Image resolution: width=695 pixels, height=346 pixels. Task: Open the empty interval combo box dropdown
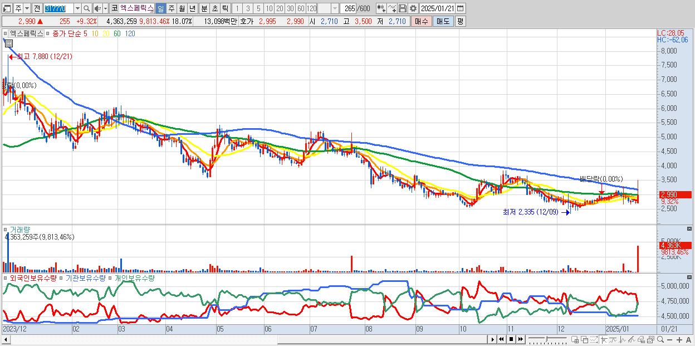(335, 8)
